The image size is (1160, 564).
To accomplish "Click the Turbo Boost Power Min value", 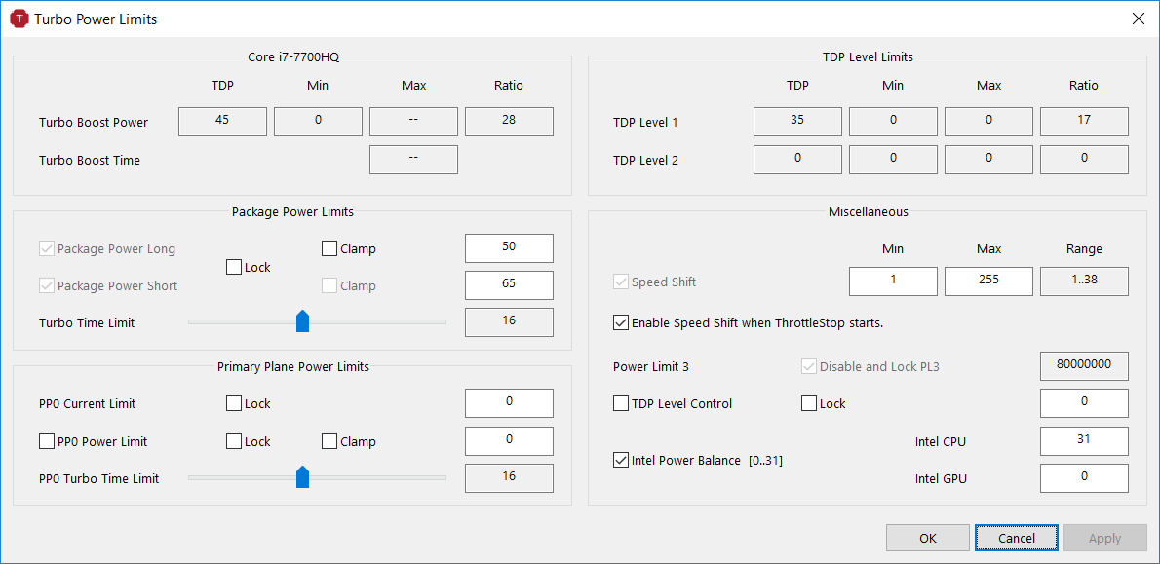I will pyautogui.click(x=318, y=122).
